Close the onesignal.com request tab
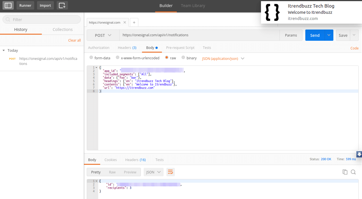Viewport: 362px width, 199px height. pos(125,22)
